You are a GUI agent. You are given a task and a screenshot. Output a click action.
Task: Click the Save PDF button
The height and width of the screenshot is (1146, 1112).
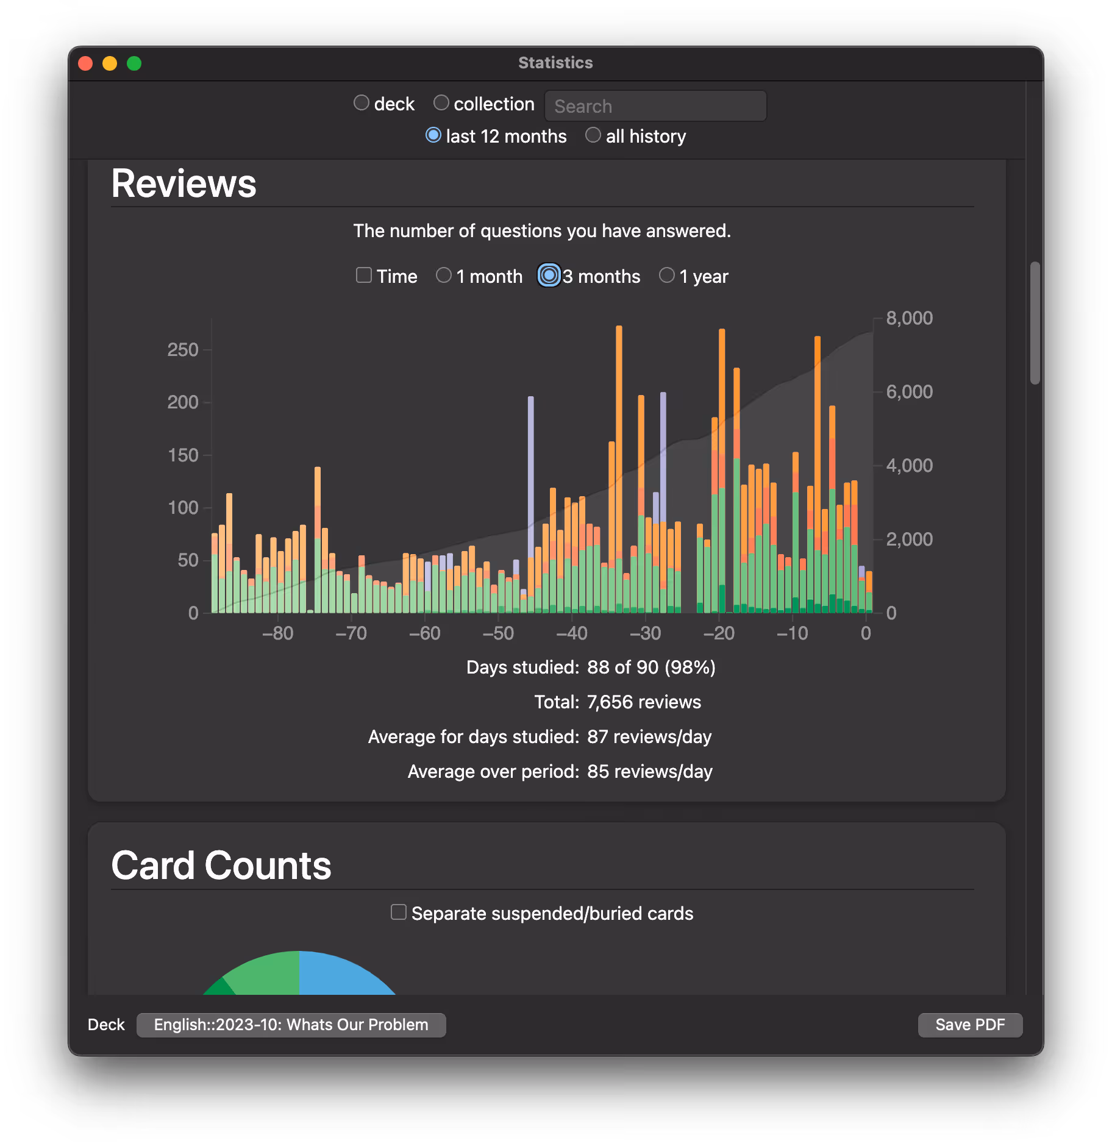click(x=969, y=1025)
